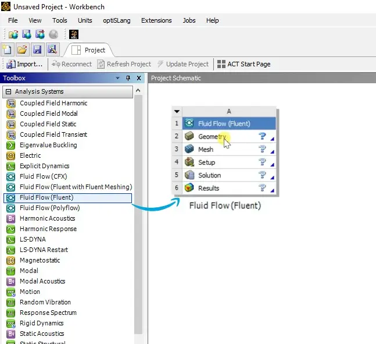
Task: Click the Results cell corner triangle
Action: coord(272,190)
